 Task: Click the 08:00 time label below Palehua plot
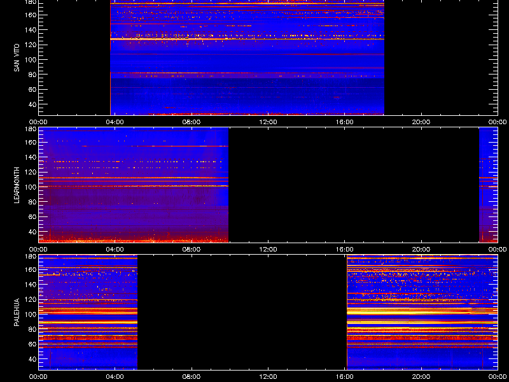[192, 377]
